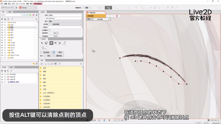This screenshot has width=221, height=124.
Task: Expand the 眉毛 folder in parts tree
Action: pyautogui.click(x=8, y=27)
